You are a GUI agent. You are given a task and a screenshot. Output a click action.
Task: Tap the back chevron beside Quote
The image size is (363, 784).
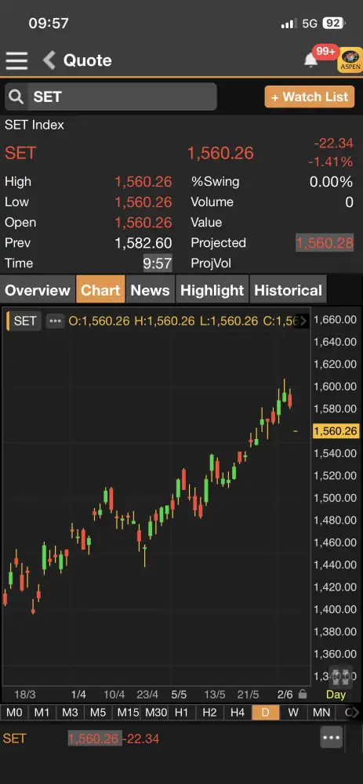[49, 60]
